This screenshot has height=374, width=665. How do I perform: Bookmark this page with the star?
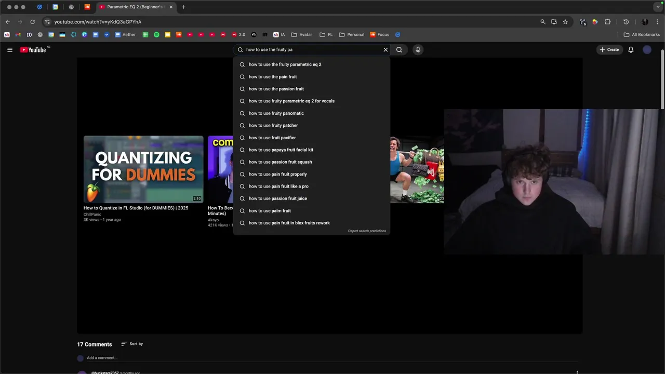565,22
